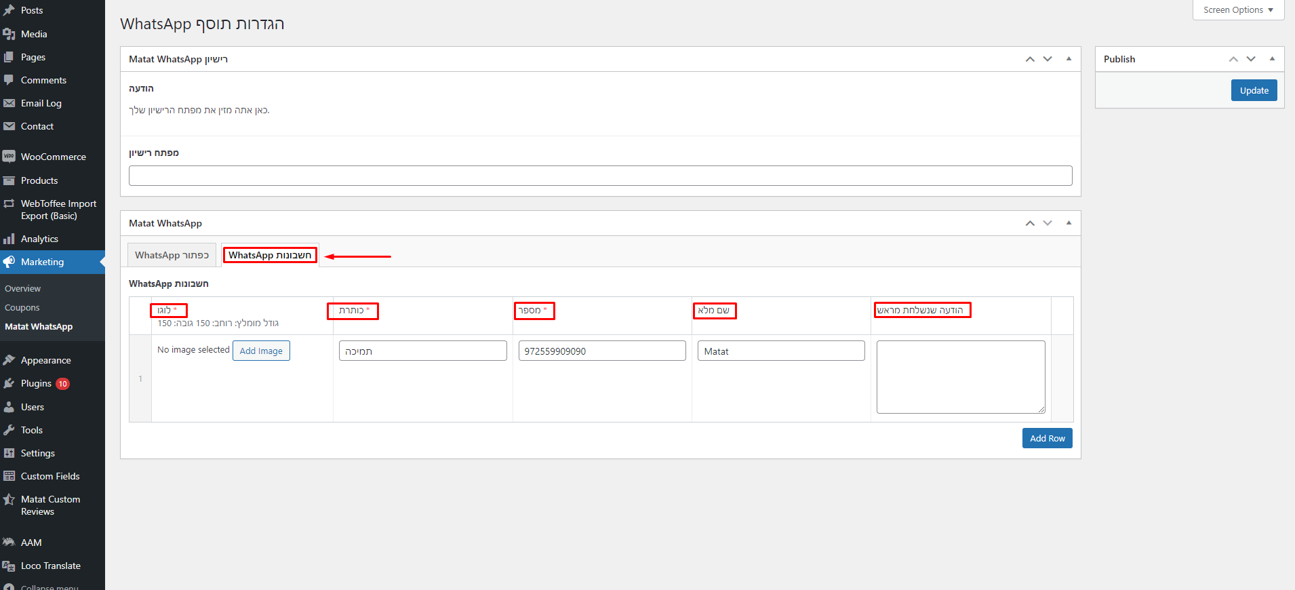
Task: Click Add Row button
Action: coord(1047,438)
